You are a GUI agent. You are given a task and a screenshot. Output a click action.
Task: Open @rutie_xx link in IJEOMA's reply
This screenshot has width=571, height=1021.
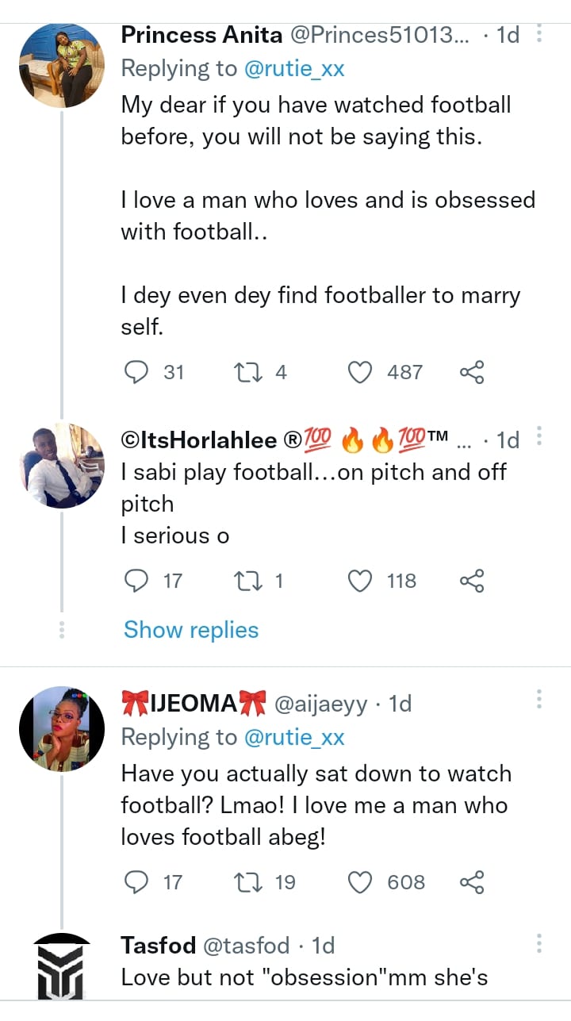pyautogui.click(x=294, y=738)
